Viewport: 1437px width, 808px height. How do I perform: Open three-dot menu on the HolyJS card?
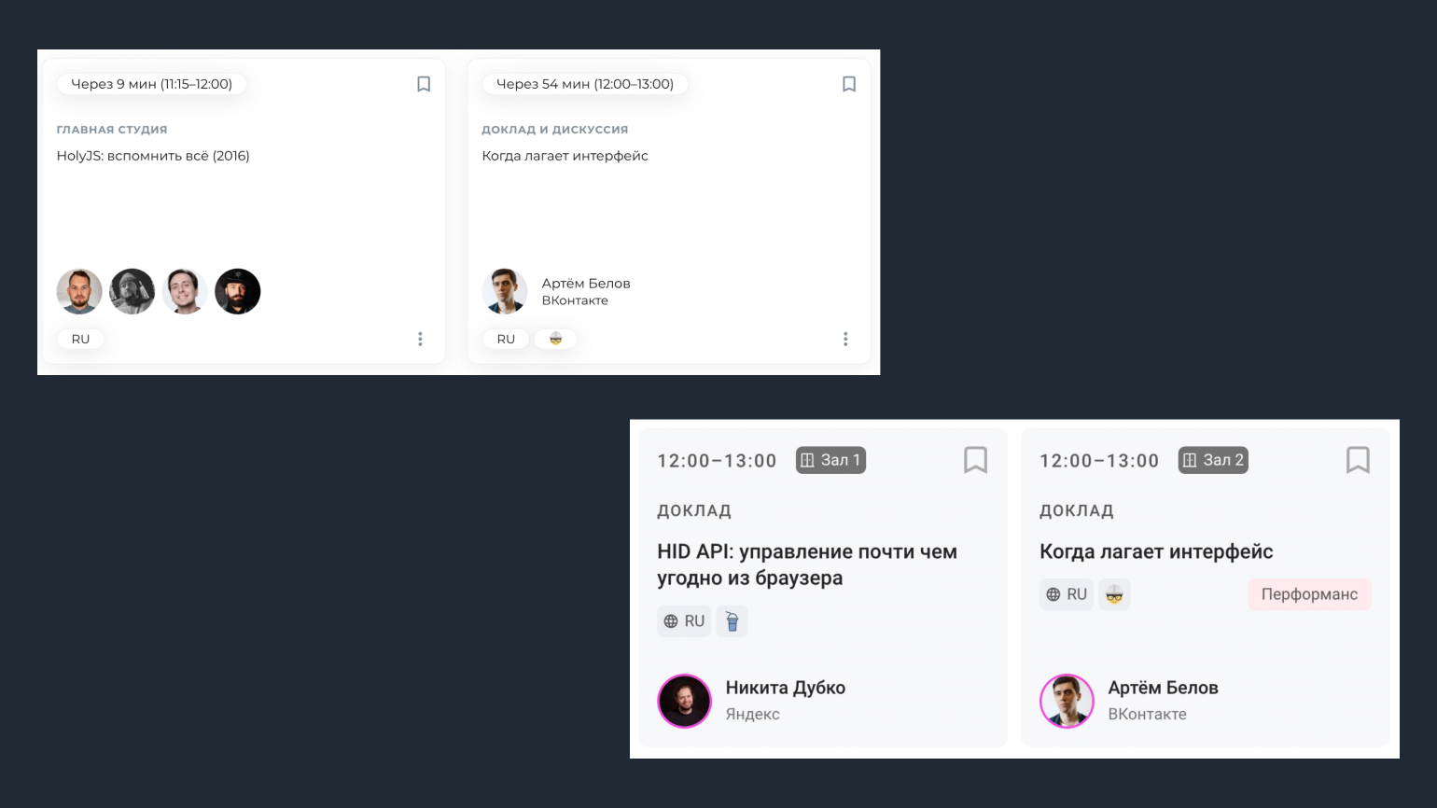[x=420, y=339]
